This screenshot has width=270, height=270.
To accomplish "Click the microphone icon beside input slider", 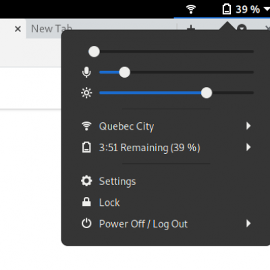I will [x=86, y=72].
